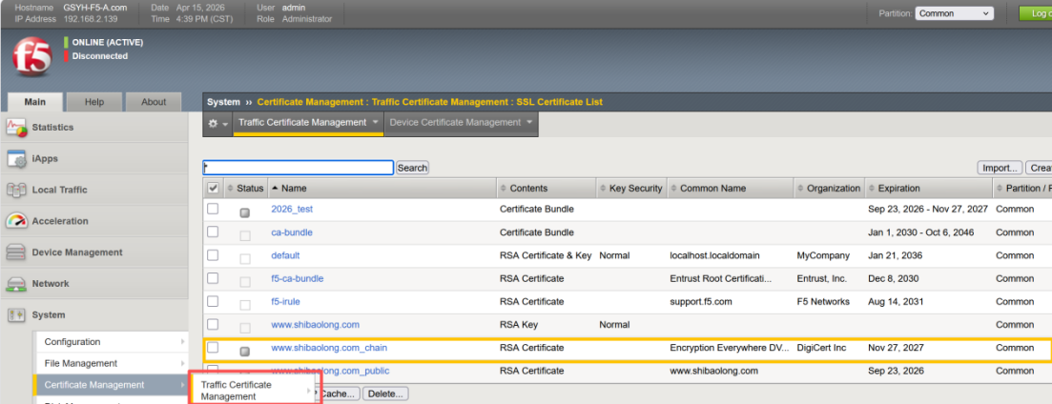Click the System section icon
This screenshot has height=404, width=1052.
[x=16, y=315]
